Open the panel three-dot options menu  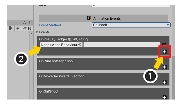click(x=29, y=23)
